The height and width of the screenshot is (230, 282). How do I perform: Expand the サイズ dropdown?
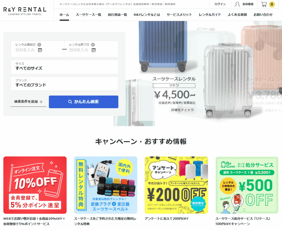coord(64,67)
